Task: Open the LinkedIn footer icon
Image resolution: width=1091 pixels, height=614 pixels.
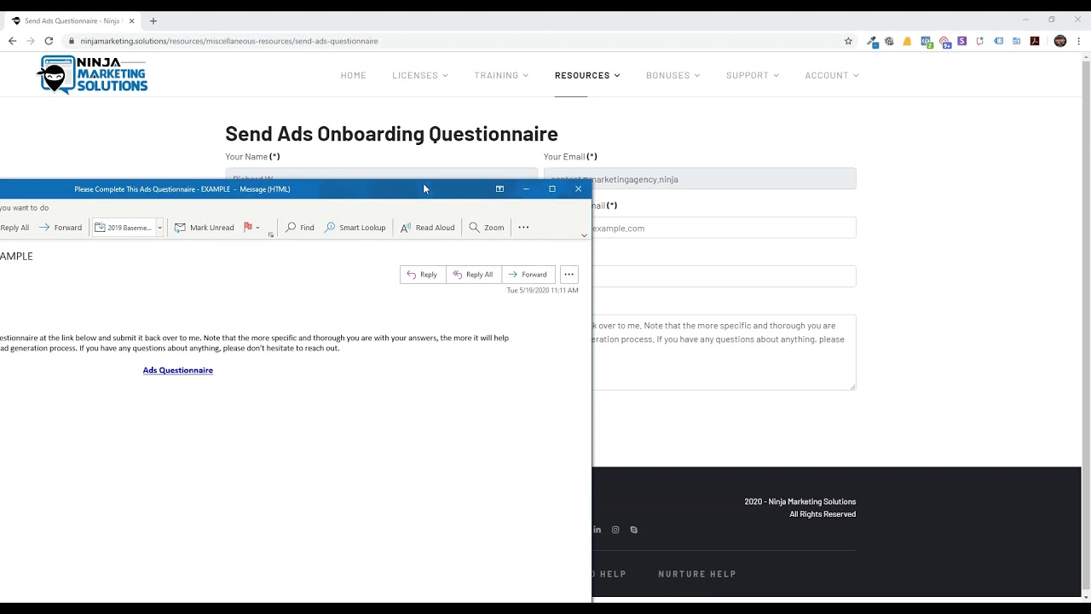Action: click(597, 530)
